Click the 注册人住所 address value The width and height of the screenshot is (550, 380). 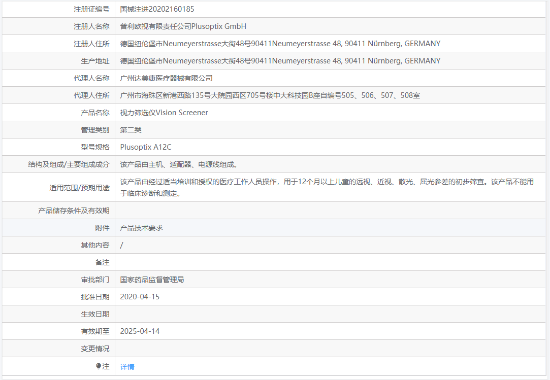click(x=280, y=44)
